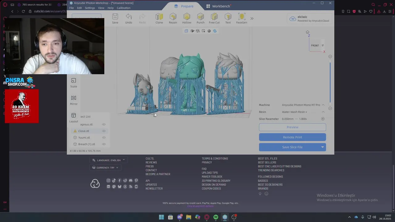Click the RSS feed icon in footer
Viewport: 395px width, 222px height.
131,187
